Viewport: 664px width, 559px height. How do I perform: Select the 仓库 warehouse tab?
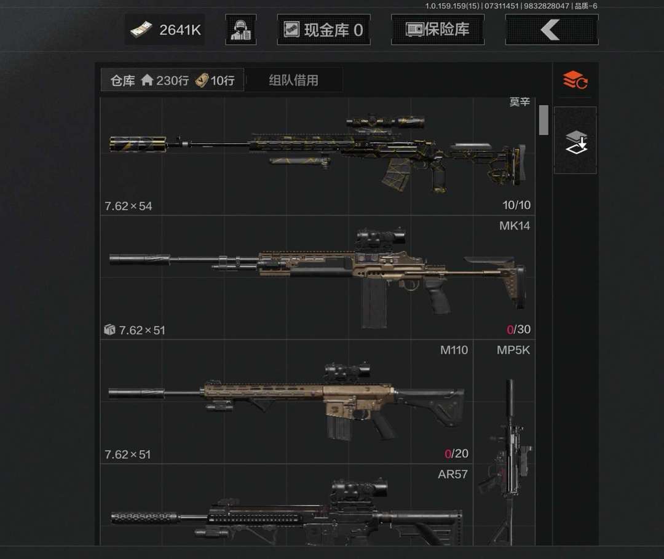coord(172,79)
